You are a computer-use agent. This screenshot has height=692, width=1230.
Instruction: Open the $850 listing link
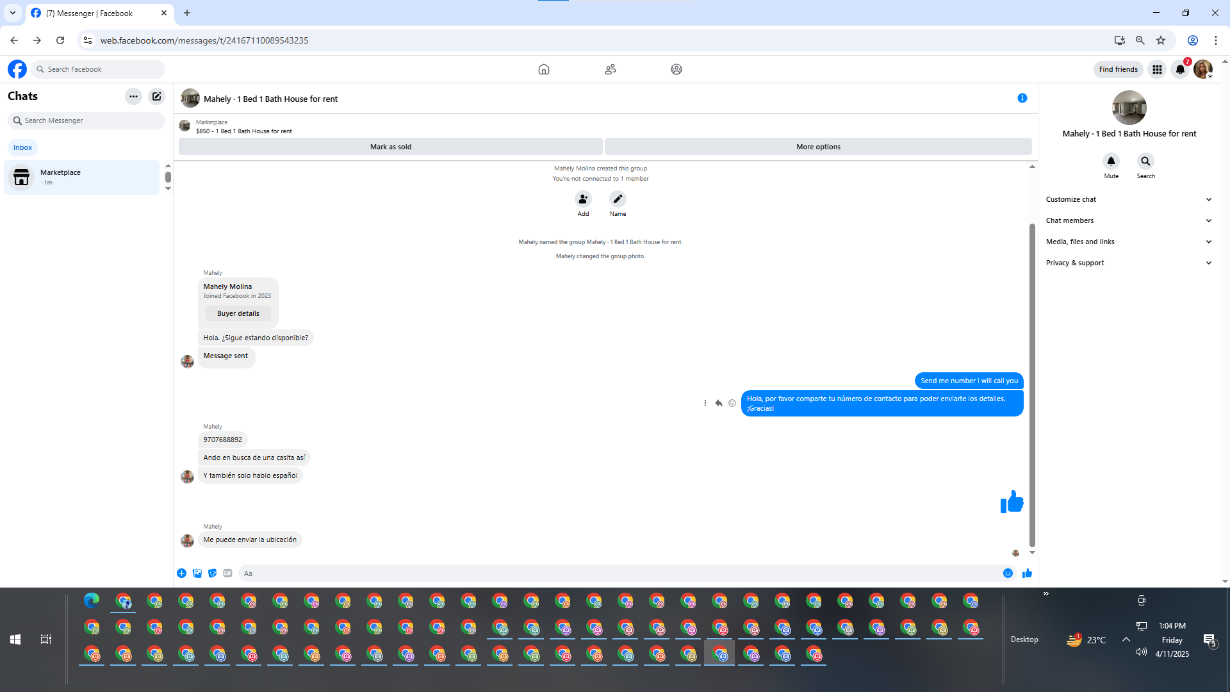[243, 131]
